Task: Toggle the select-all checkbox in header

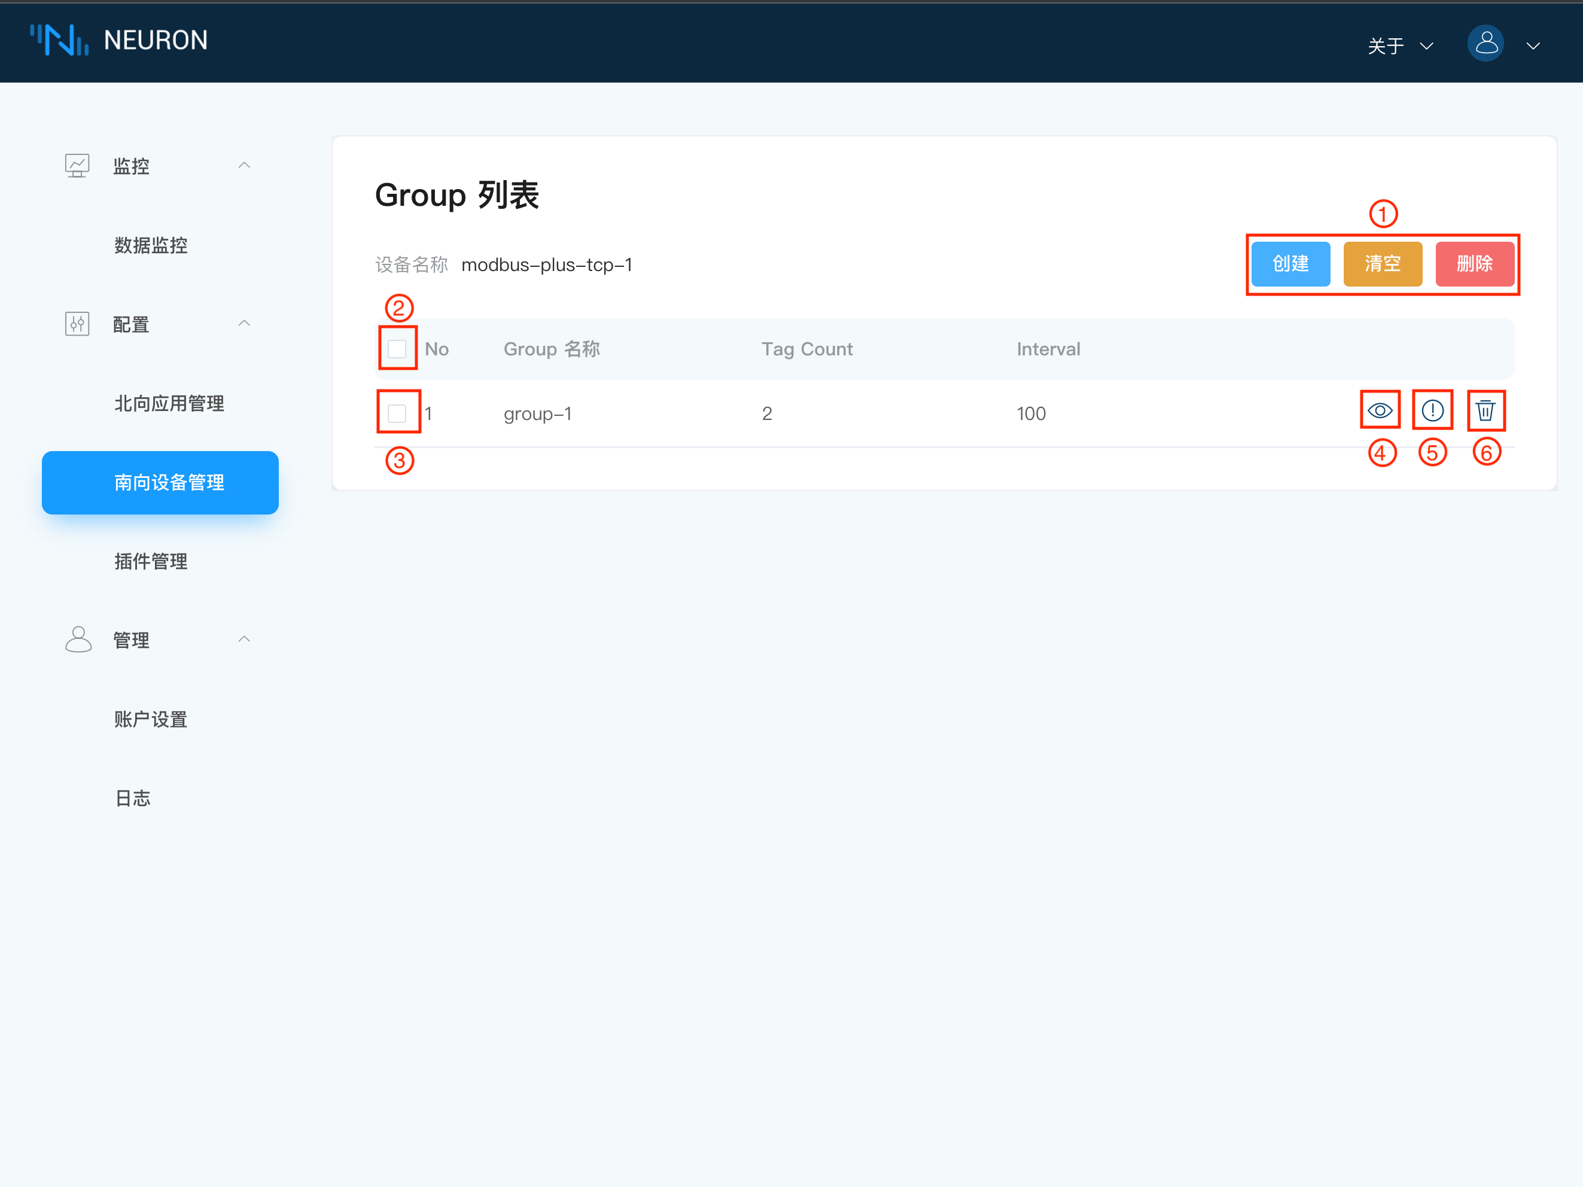Action: point(397,349)
